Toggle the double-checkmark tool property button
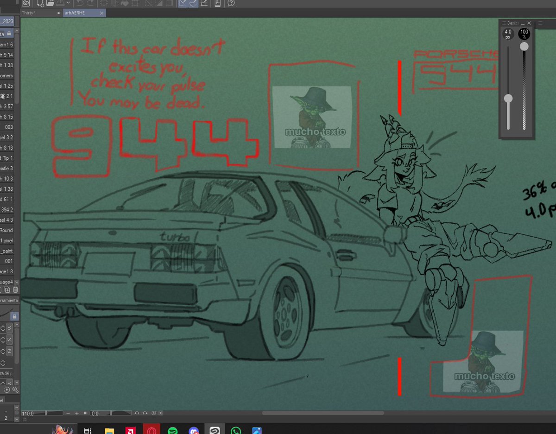Screen dimensions: 556x434 tap(10, 328)
